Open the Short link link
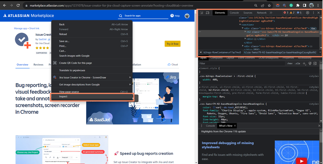This screenshot has height=164, width=323. 34,28
